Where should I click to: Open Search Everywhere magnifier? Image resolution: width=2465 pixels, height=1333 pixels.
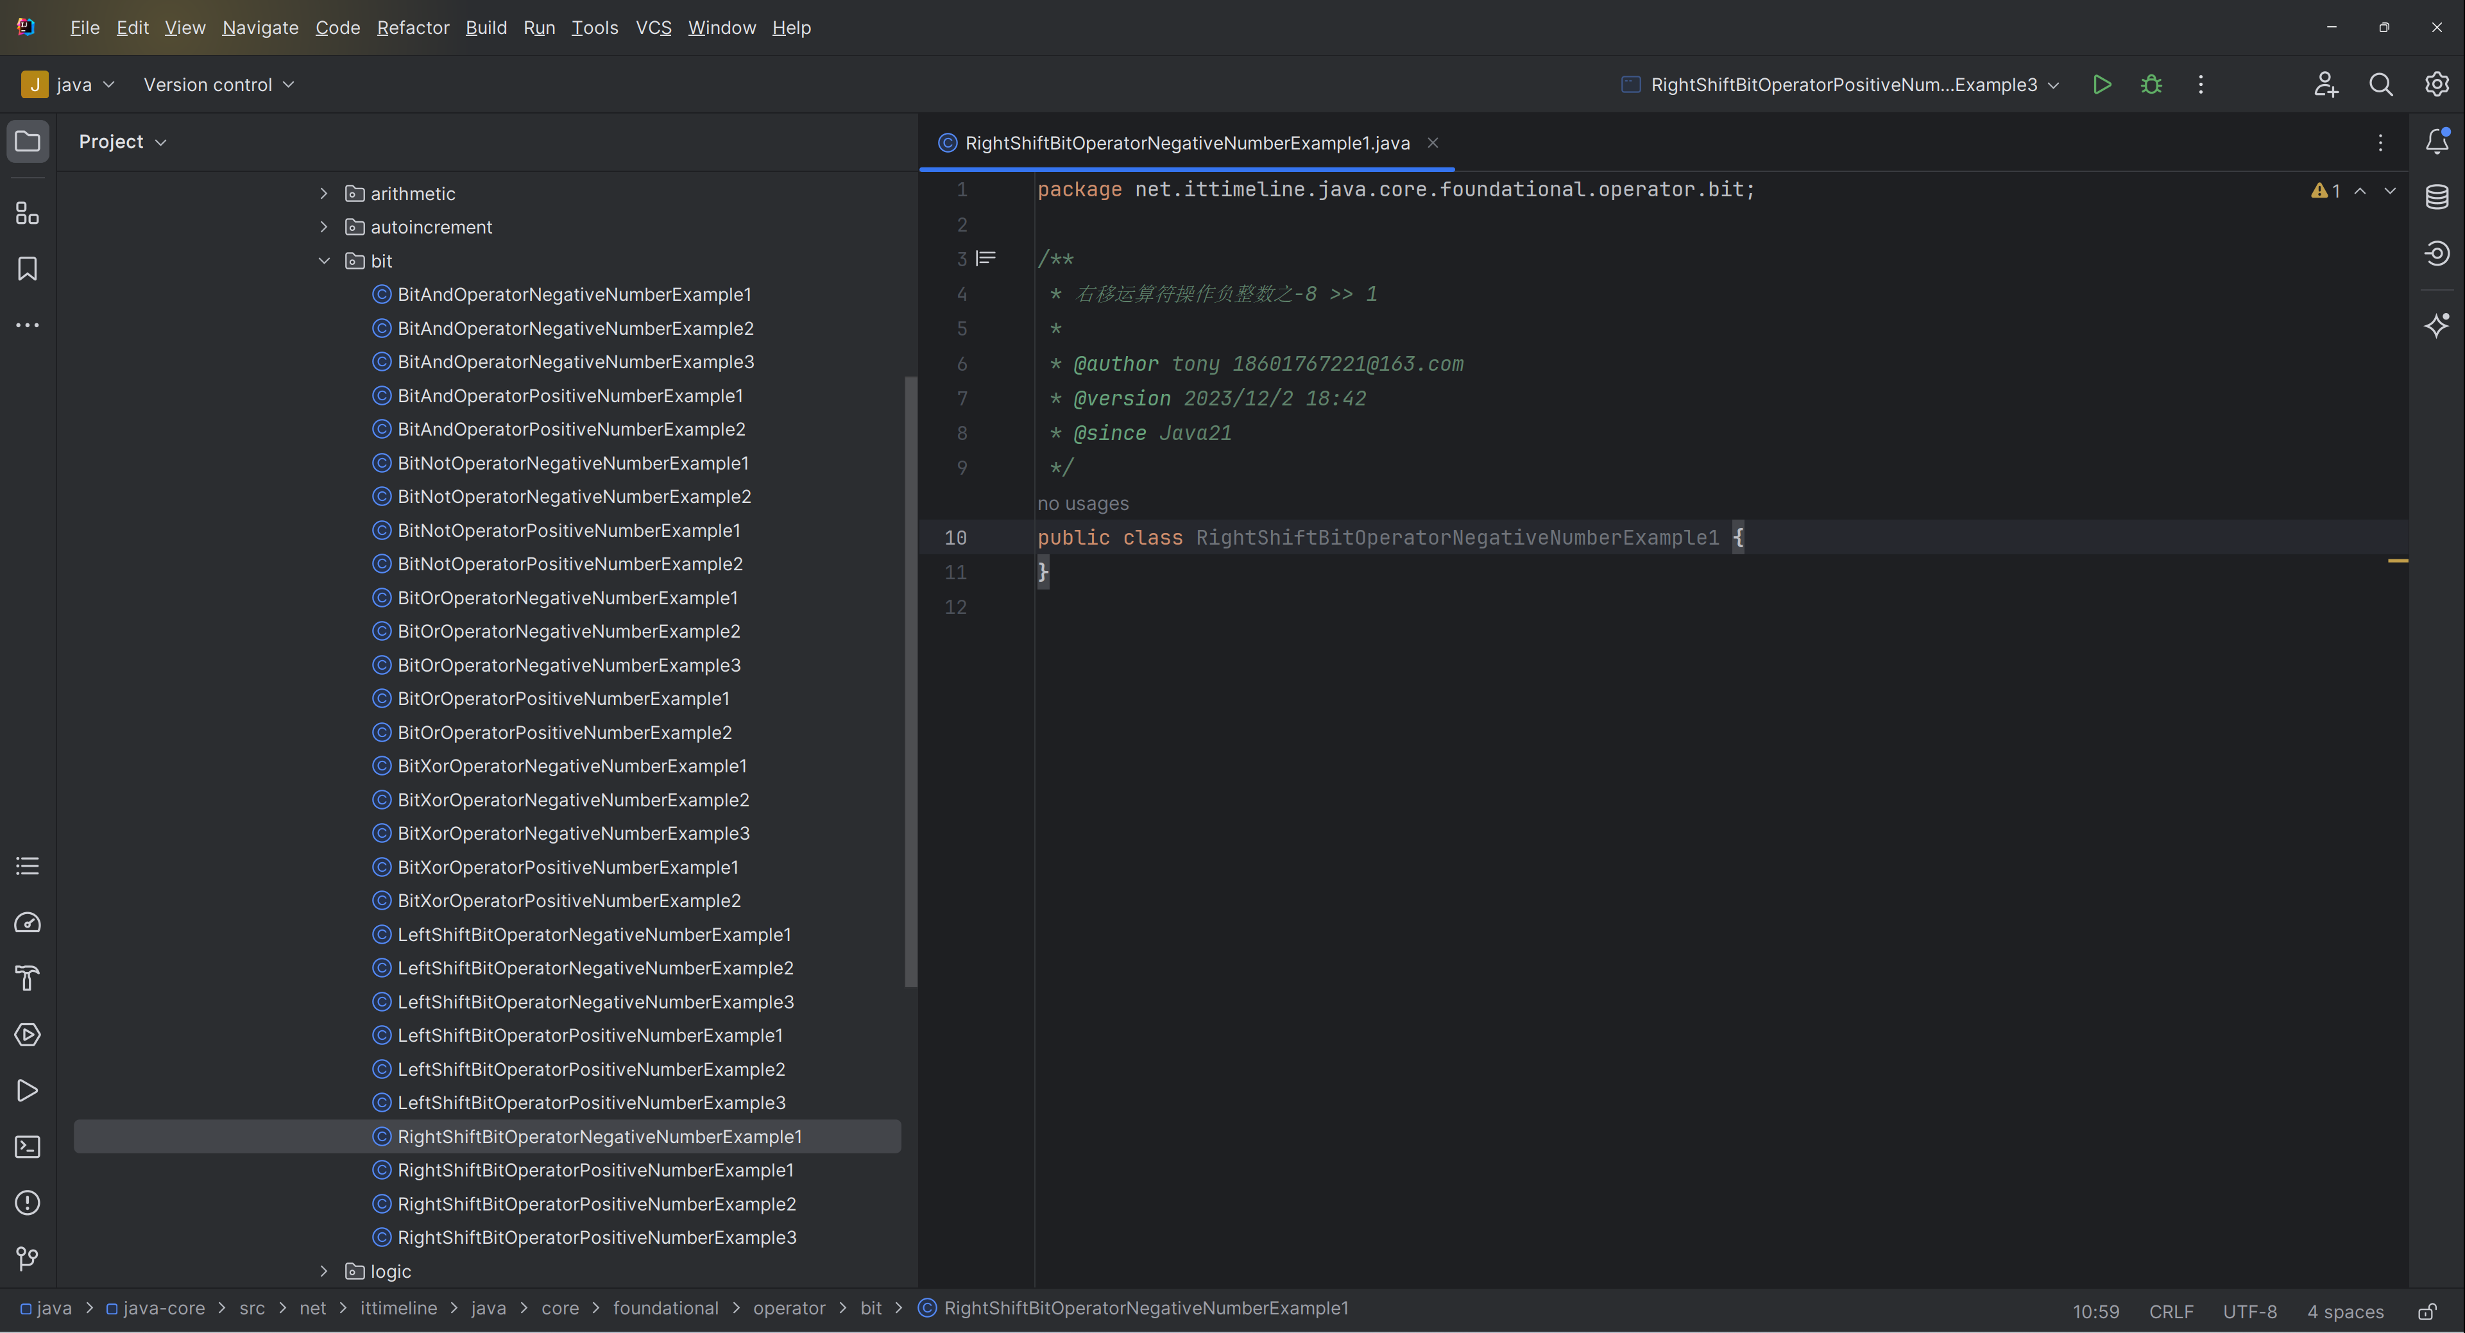[2381, 84]
